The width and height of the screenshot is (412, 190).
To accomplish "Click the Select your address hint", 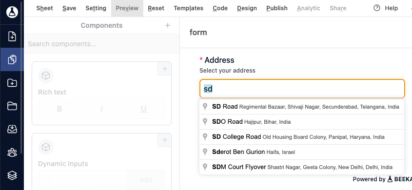I will [227, 70].
